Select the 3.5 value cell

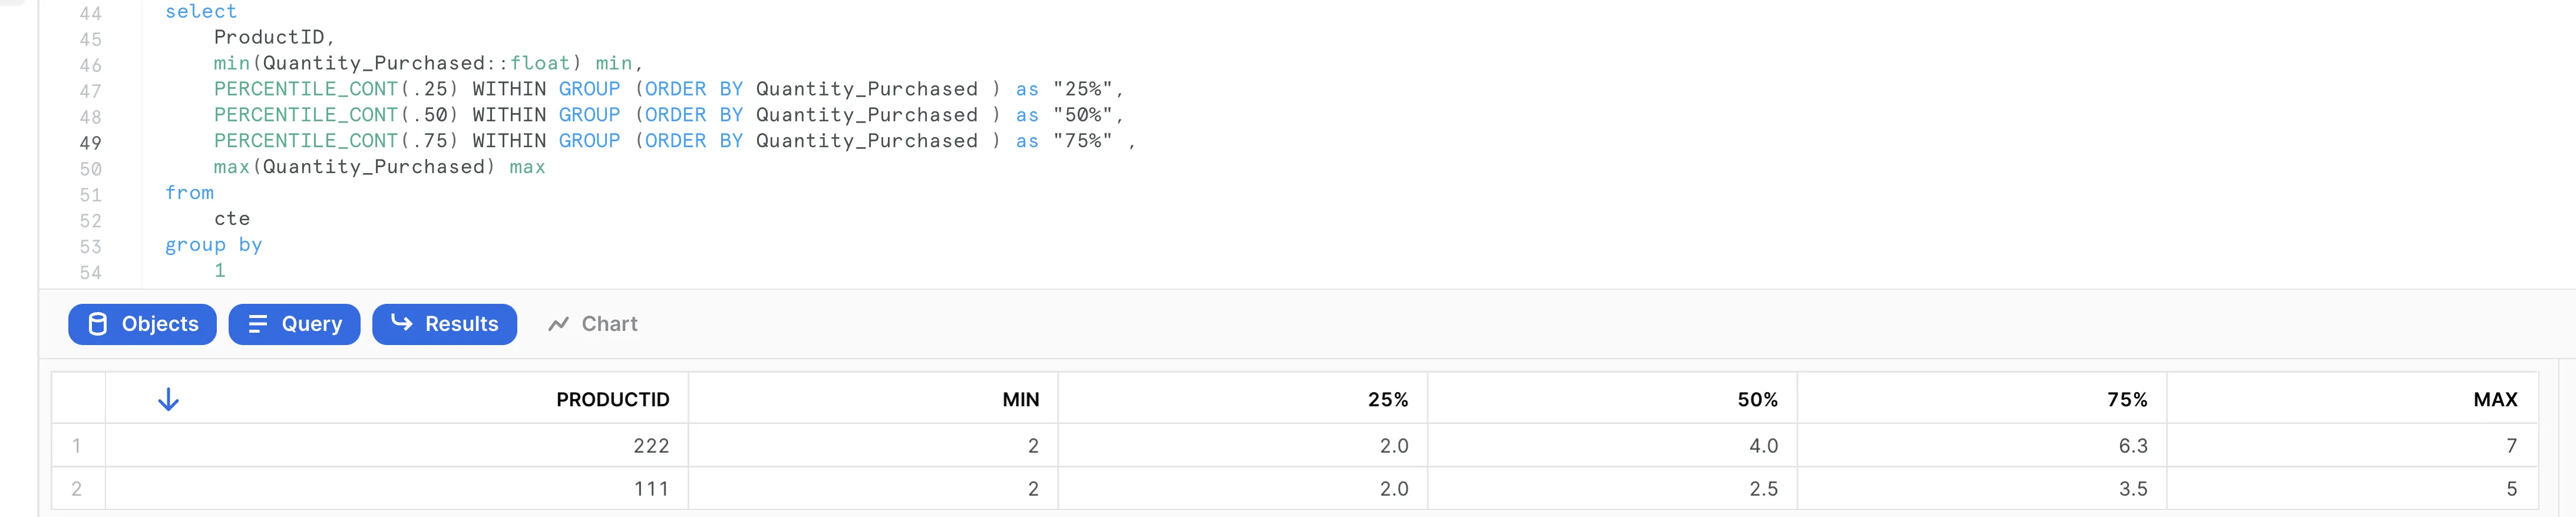click(2132, 489)
